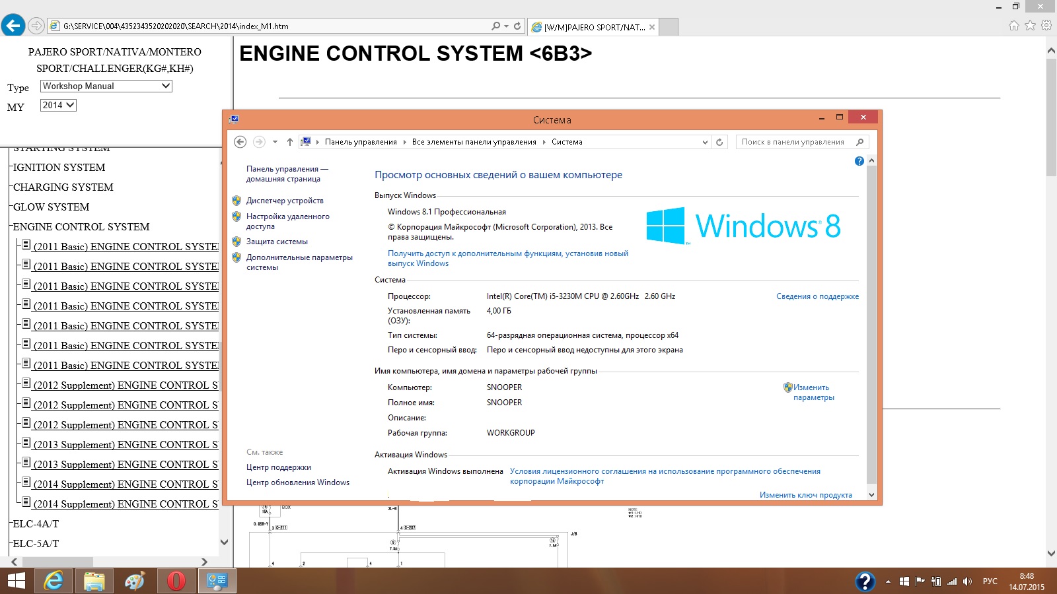
Task: Click the volume speaker icon in system tray
Action: click(968, 581)
